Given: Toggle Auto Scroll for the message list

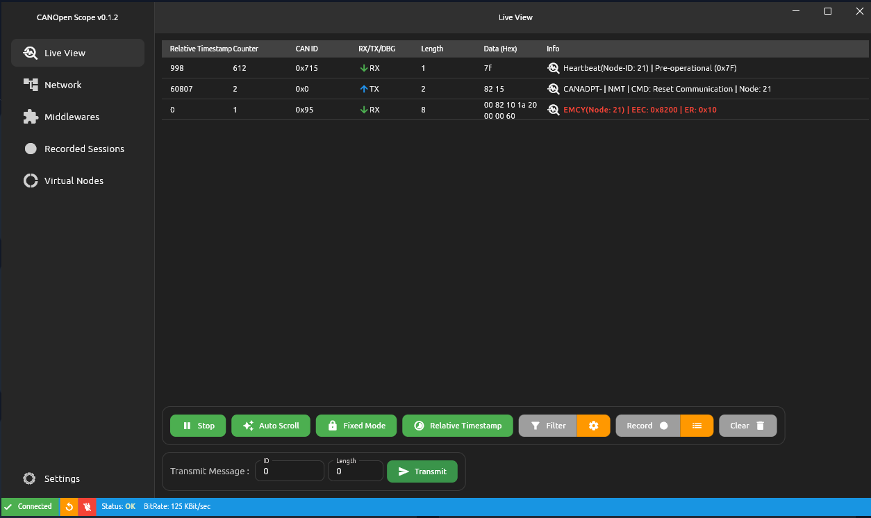Looking at the screenshot, I should point(270,425).
